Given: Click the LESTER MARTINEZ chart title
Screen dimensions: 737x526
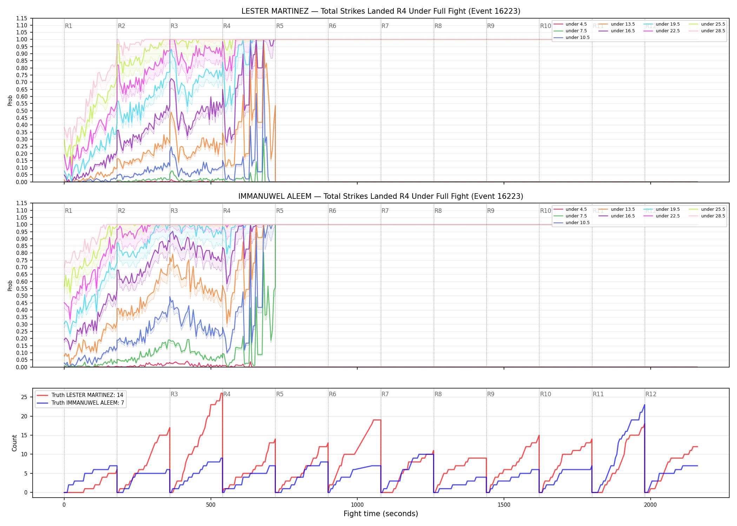Looking at the screenshot, I should pos(381,11).
